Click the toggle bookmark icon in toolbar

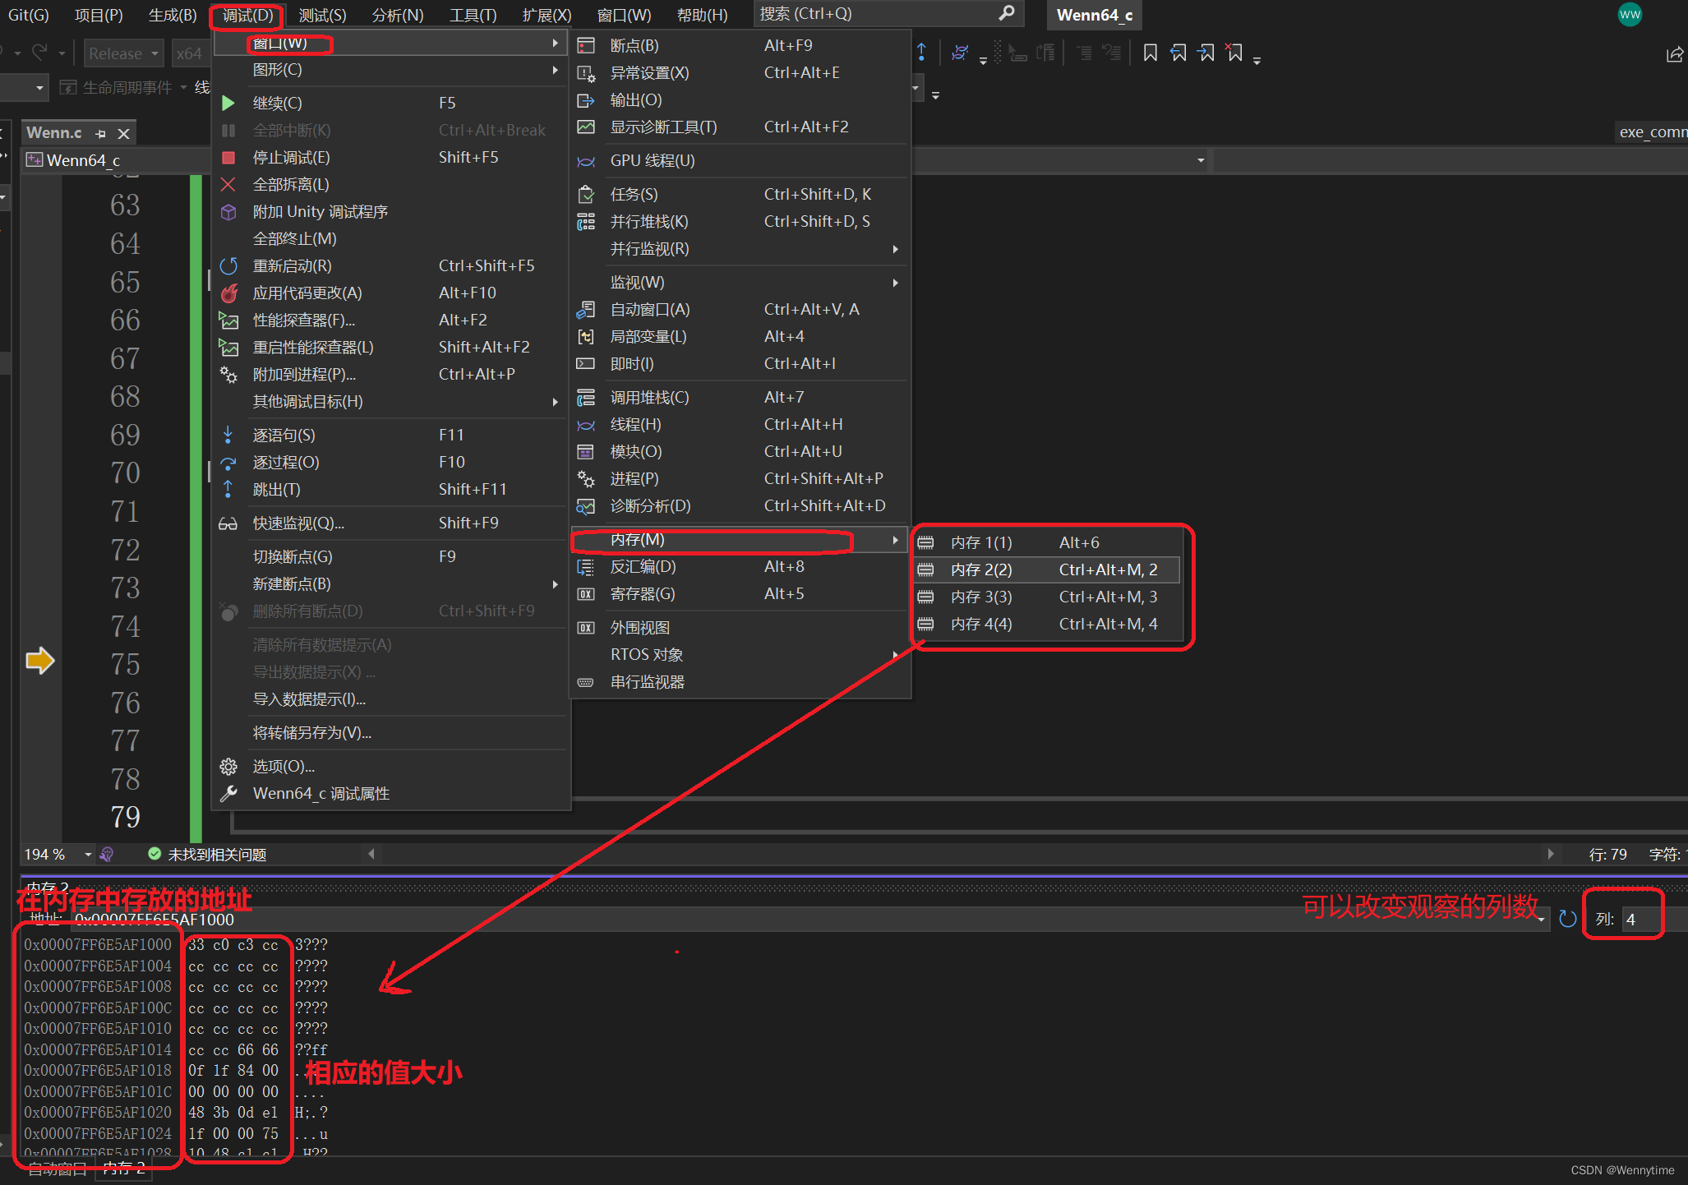1151,53
